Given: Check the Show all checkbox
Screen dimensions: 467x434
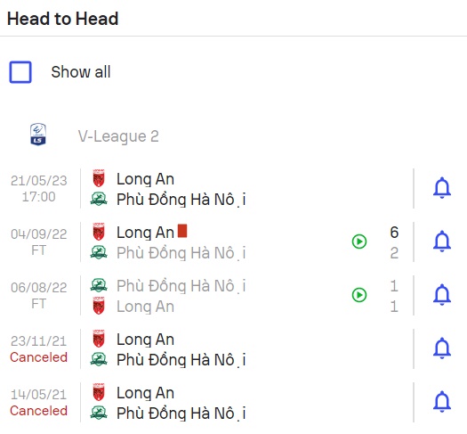Looking at the screenshot, I should 20,72.
